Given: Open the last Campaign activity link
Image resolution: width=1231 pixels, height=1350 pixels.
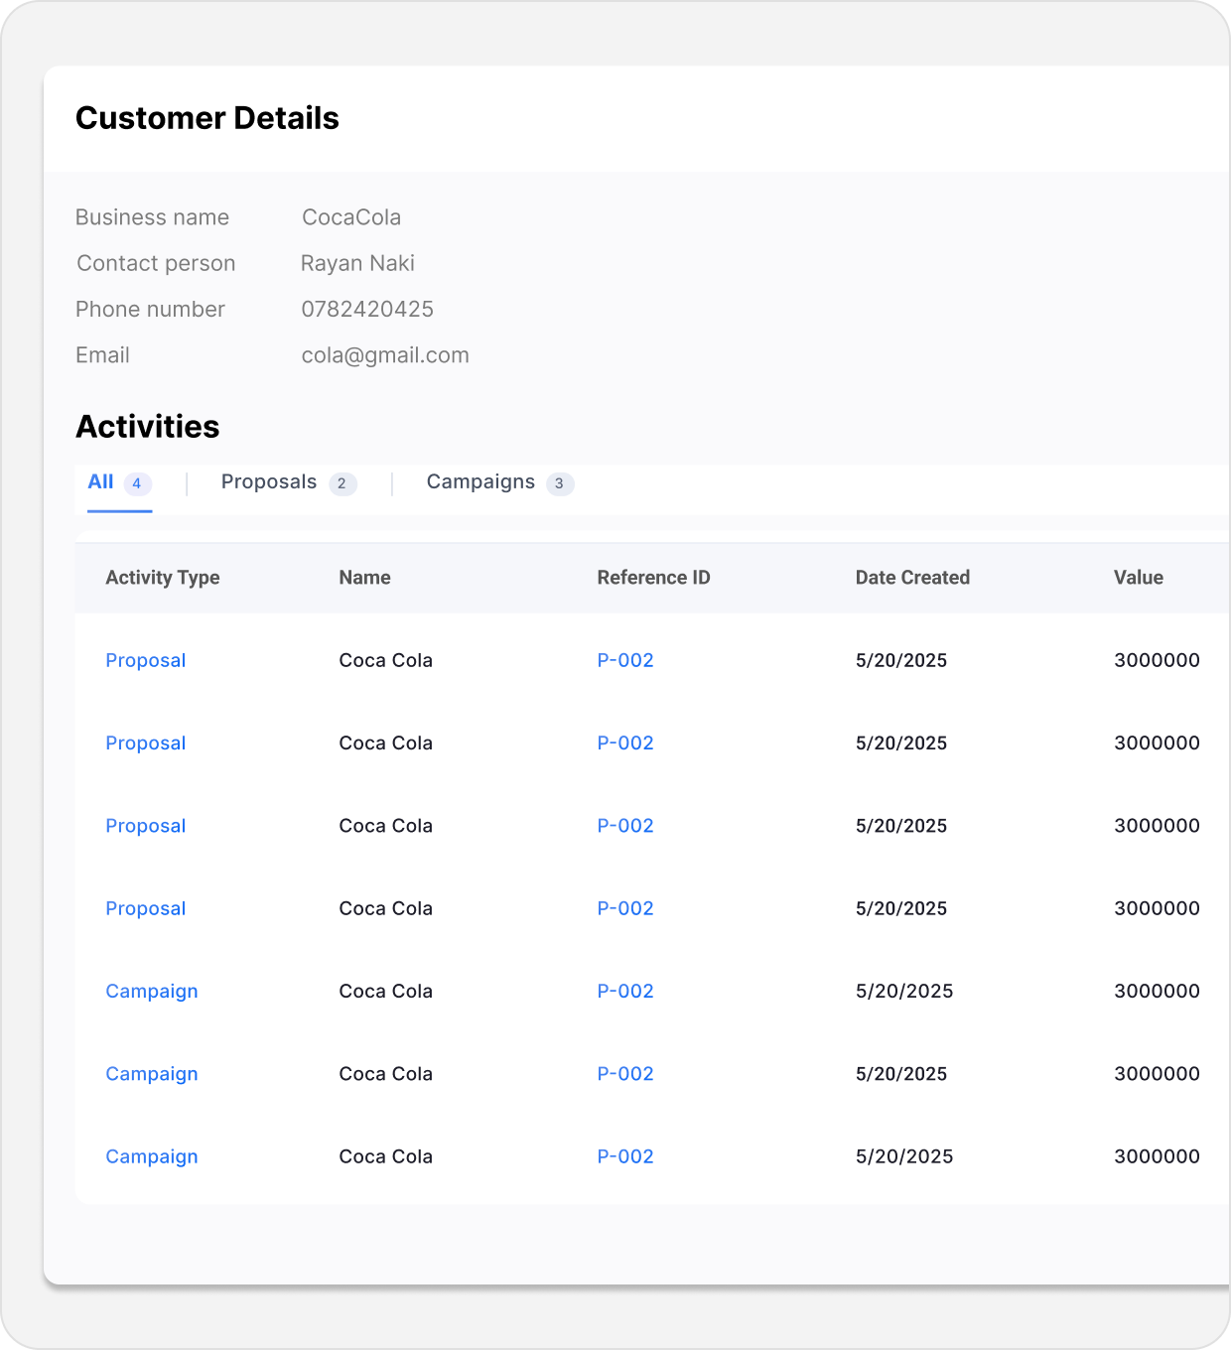Looking at the screenshot, I should click(x=152, y=1157).
